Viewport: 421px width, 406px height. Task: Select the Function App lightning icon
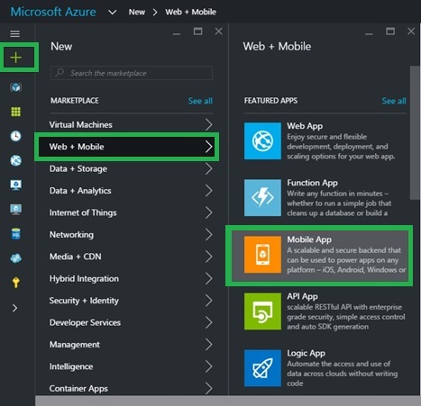[262, 198]
